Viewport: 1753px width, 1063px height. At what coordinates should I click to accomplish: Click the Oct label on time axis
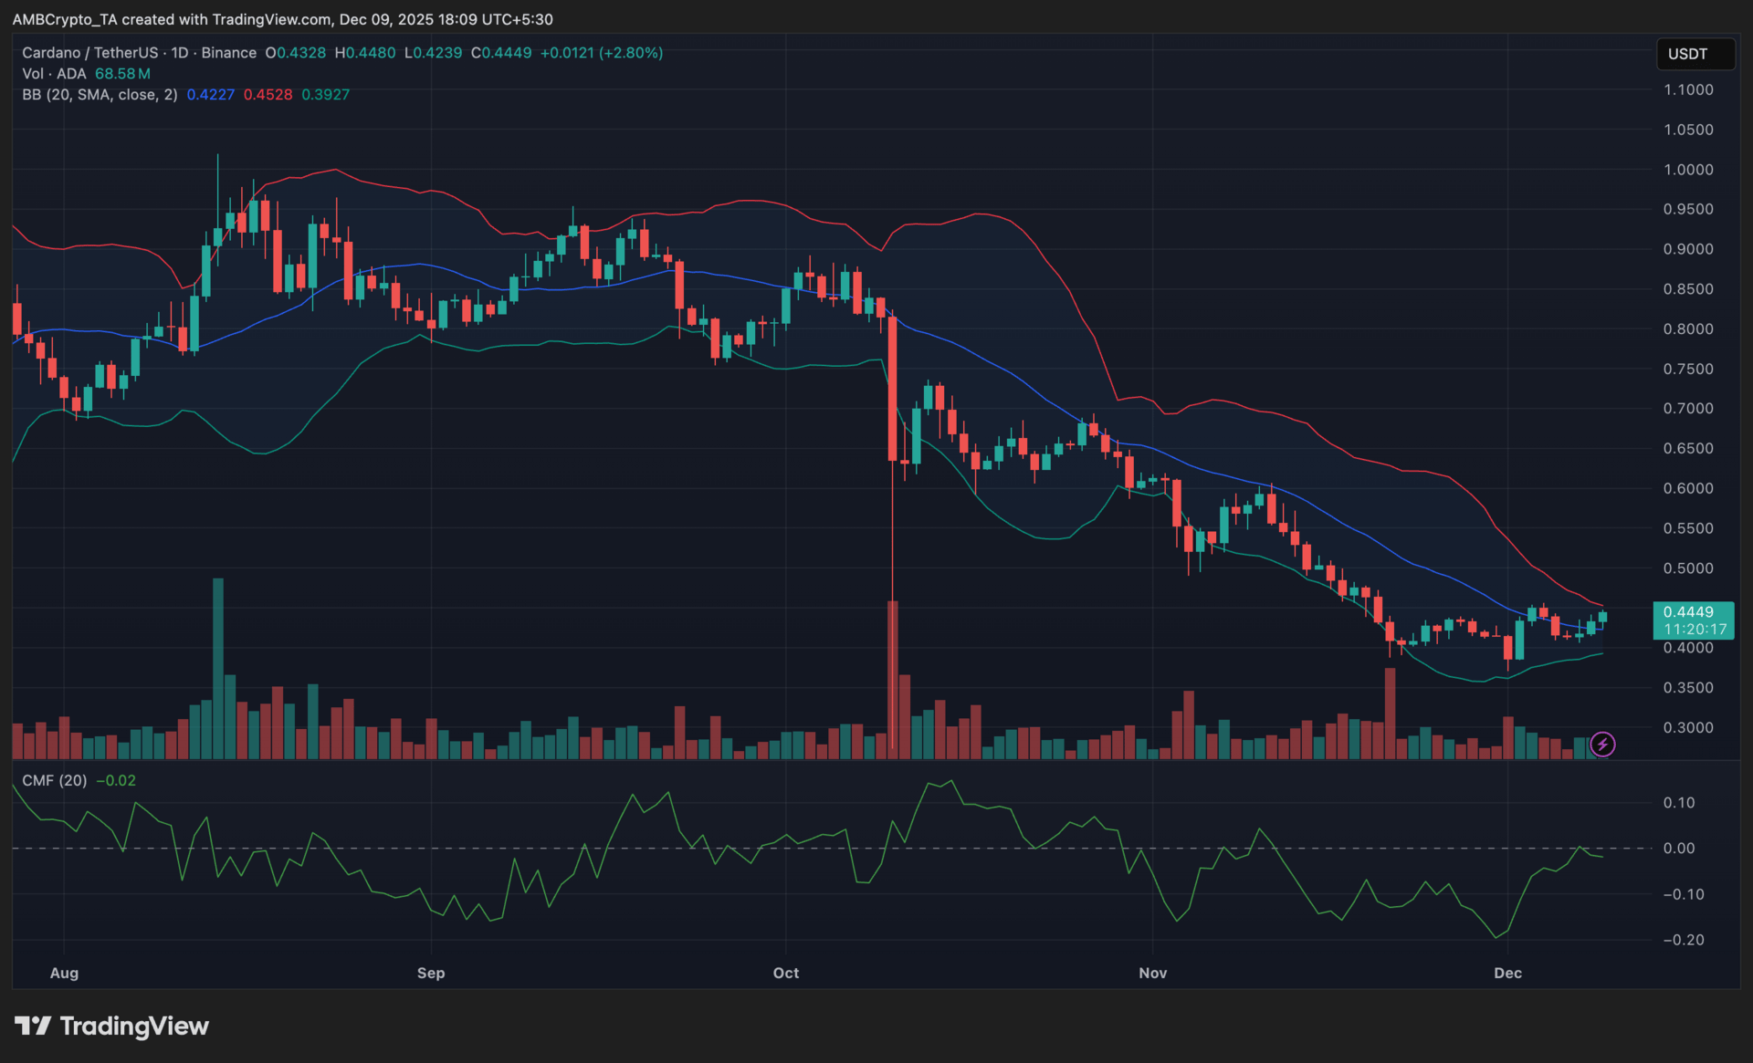pyautogui.click(x=785, y=973)
